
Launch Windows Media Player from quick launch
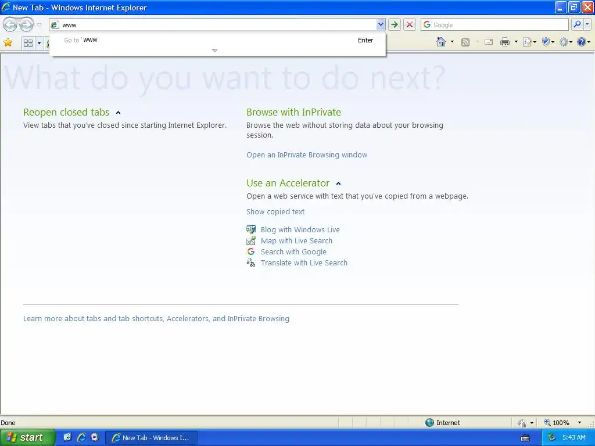coord(95,437)
